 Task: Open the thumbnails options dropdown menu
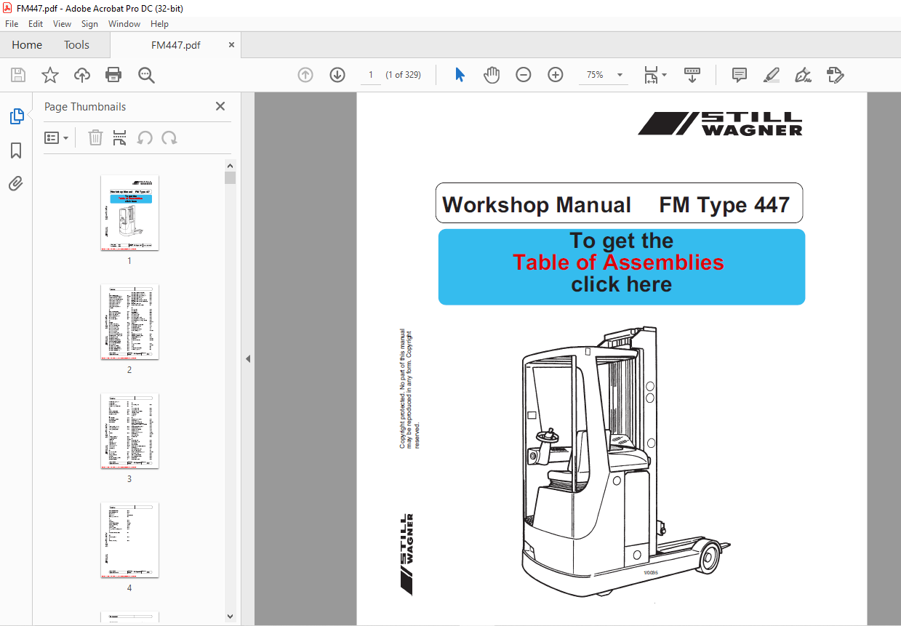[x=57, y=137]
